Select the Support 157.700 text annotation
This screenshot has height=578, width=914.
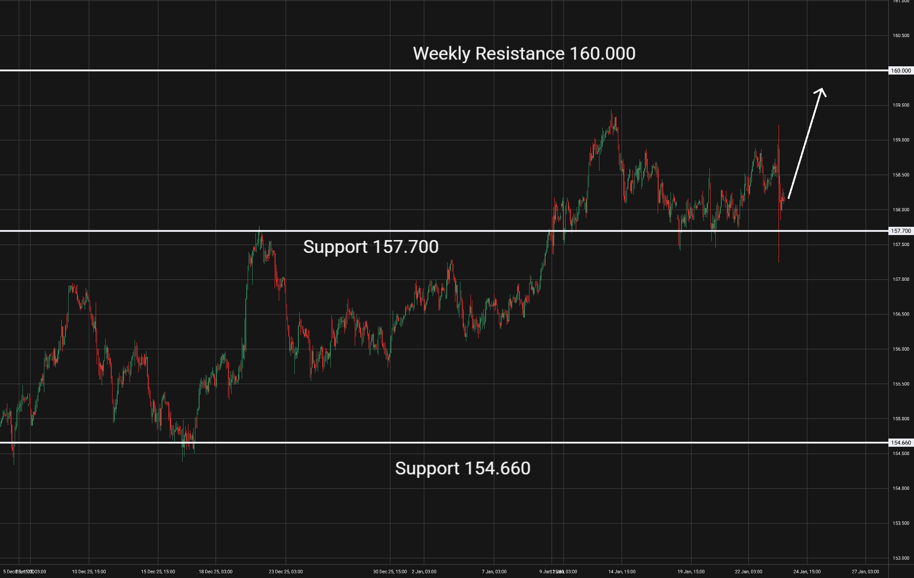coord(371,247)
